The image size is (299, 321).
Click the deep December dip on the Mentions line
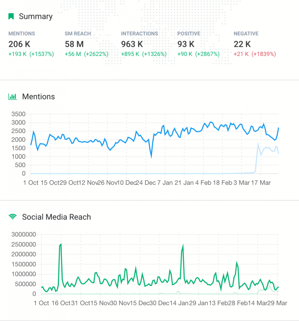pos(151,156)
